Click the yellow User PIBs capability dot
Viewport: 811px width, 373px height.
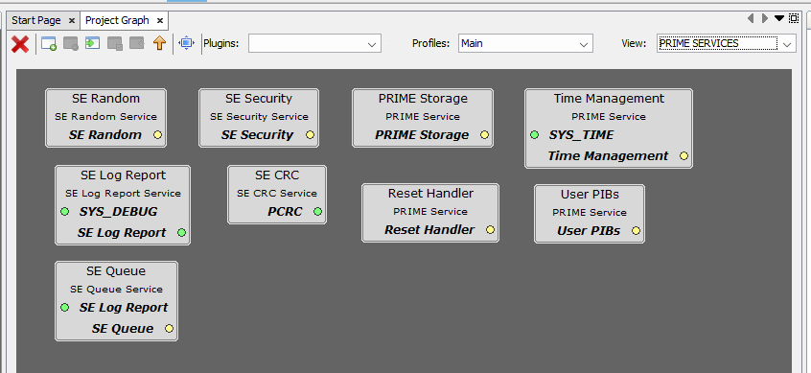(637, 231)
